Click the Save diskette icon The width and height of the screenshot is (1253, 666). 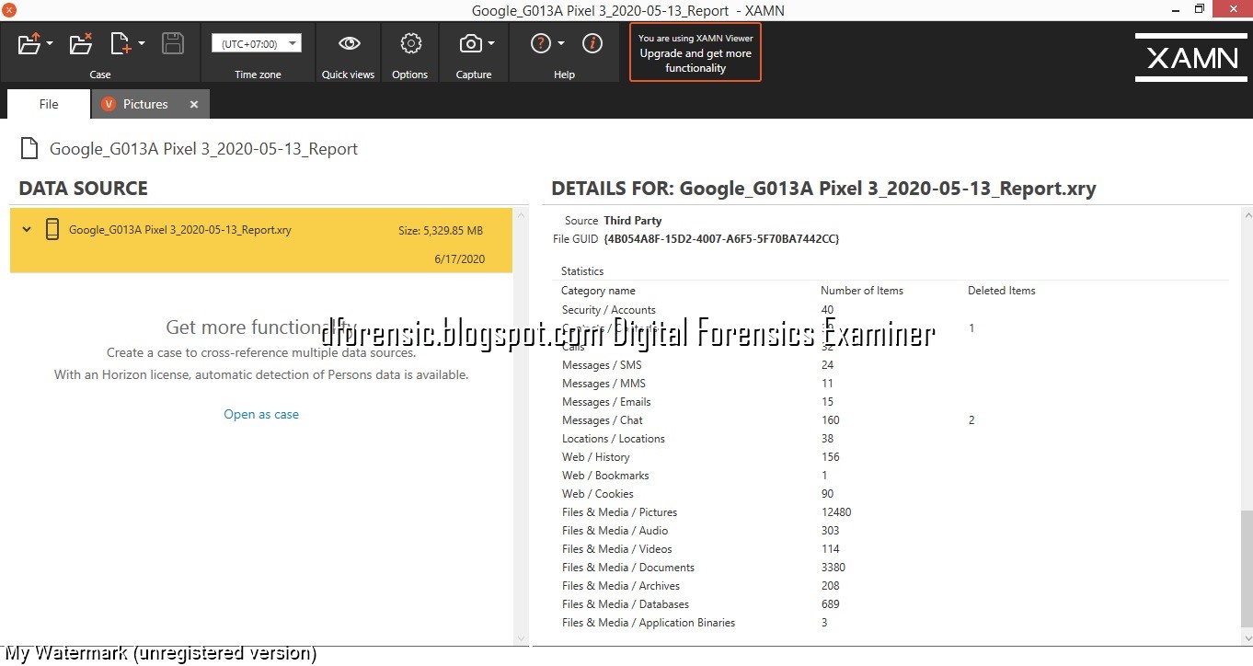173,43
